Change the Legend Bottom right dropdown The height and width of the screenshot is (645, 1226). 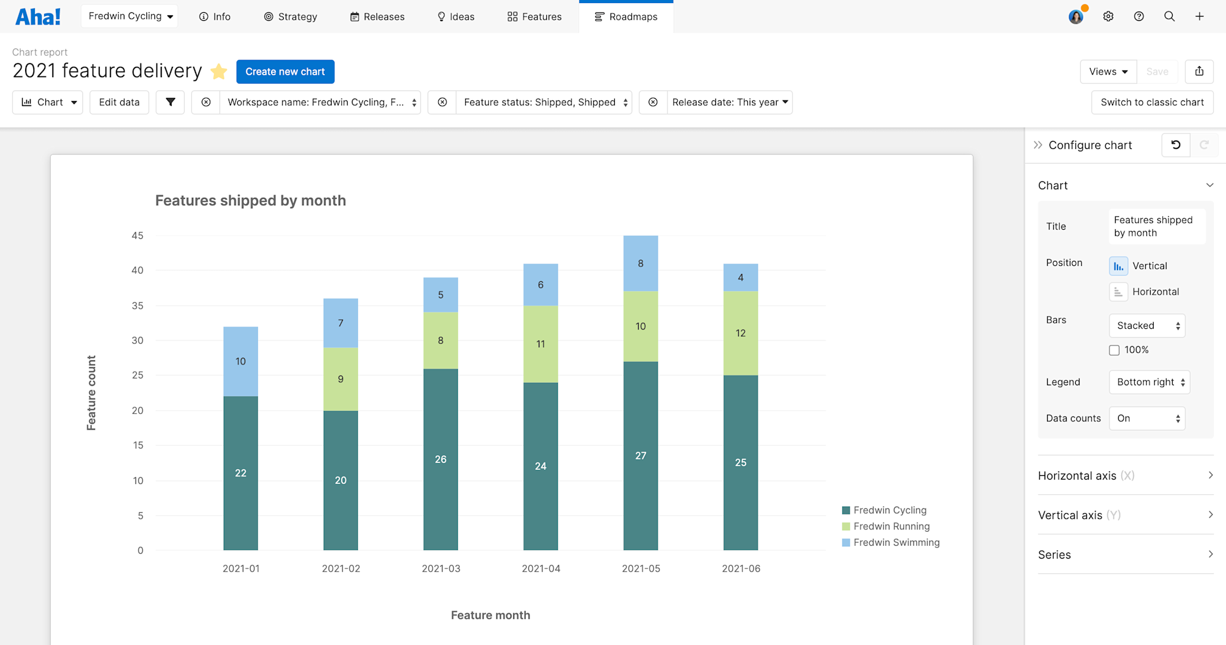[1149, 382]
